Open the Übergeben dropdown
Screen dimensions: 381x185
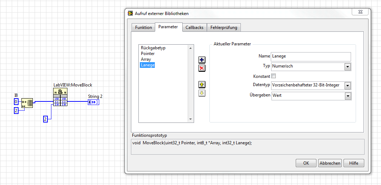coord(348,96)
